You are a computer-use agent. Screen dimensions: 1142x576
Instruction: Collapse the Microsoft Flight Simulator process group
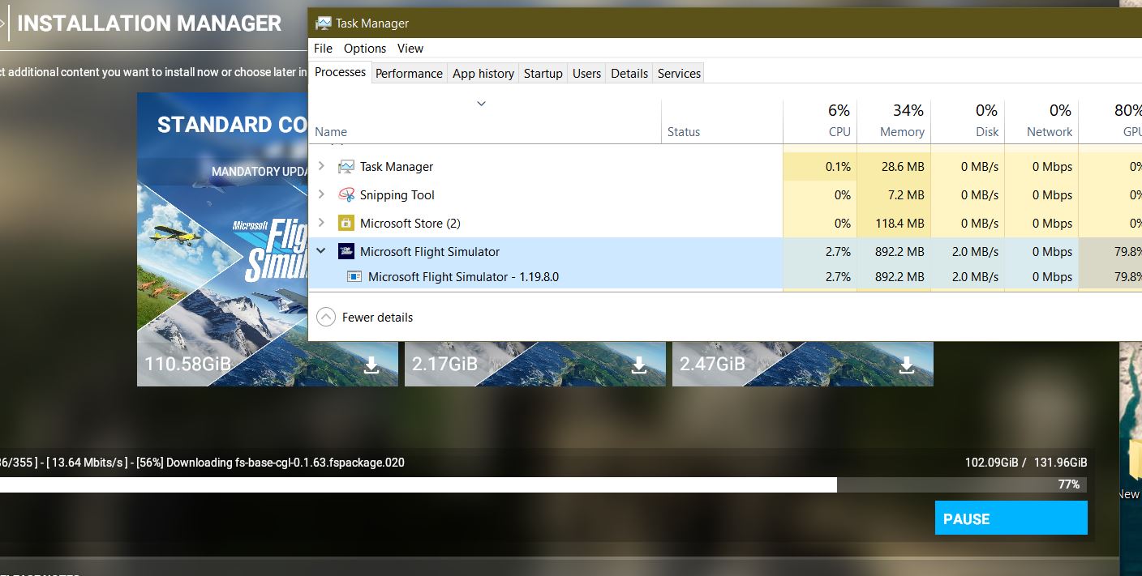[321, 252]
